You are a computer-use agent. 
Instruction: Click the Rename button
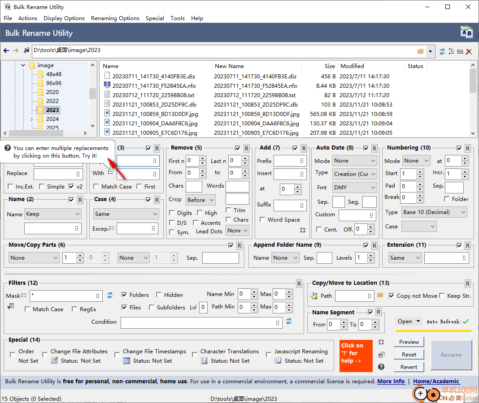[451, 355]
